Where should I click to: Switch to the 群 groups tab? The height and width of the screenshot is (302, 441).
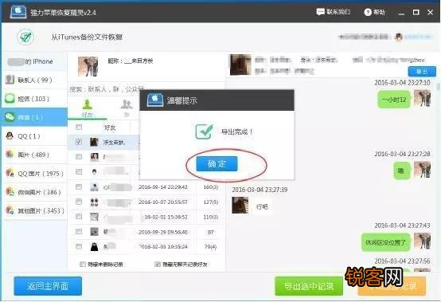click(127, 108)
